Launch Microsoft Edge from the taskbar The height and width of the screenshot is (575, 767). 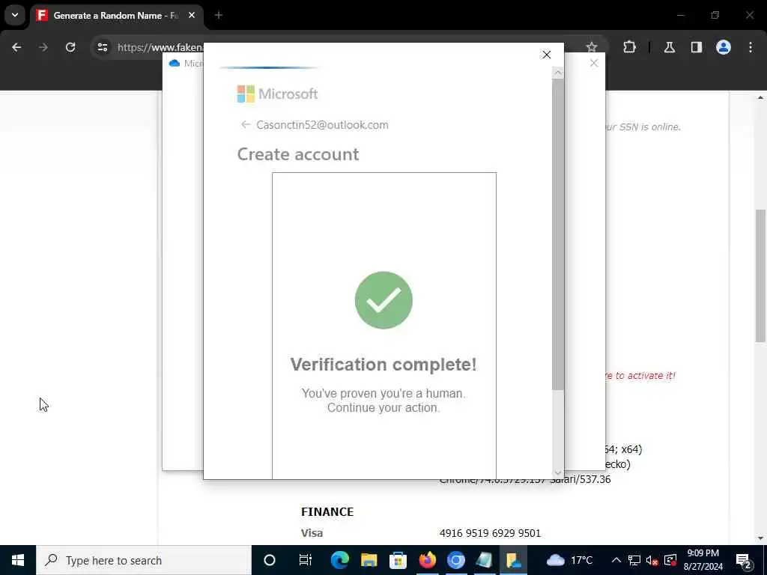(339, 560)
